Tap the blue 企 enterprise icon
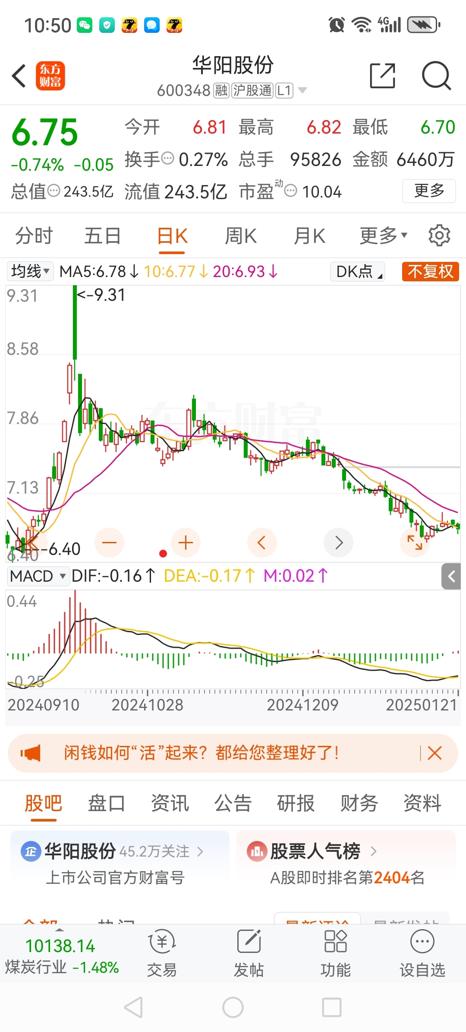Screen dimensions: 466x1032 tap(31, 851)
